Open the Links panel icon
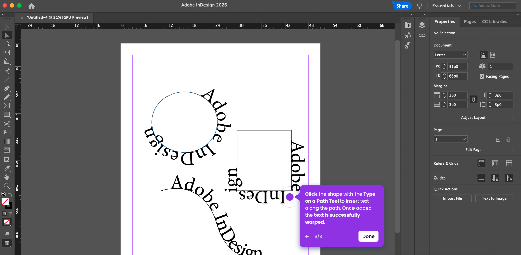521x255 pixels. pos(422,35)
